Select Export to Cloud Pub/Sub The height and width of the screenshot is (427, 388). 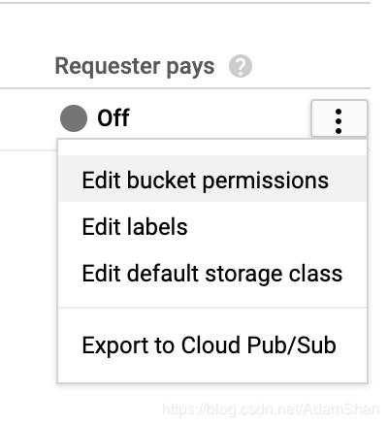coord(212,345)
